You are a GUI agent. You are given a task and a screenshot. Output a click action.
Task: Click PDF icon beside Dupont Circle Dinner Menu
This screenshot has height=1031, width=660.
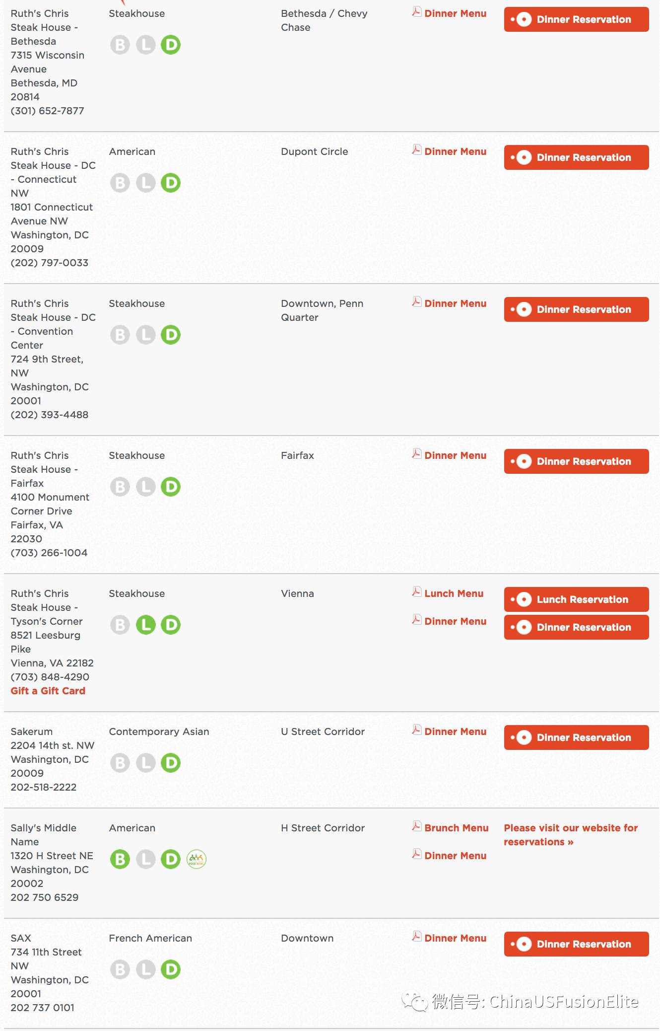417,150
